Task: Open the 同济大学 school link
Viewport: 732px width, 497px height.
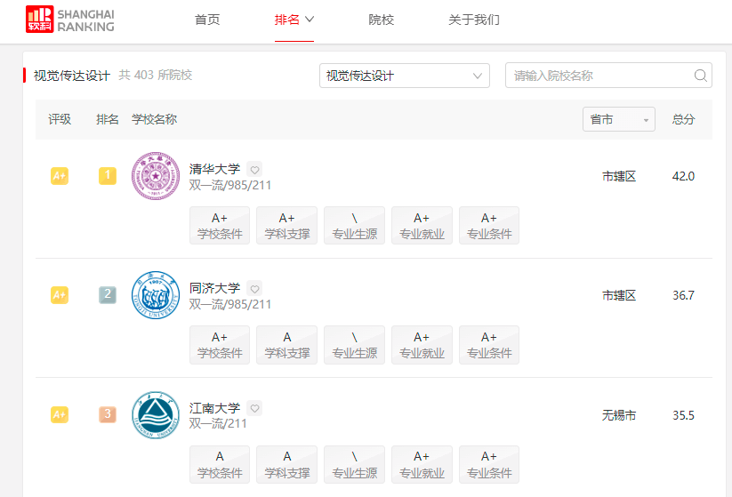Action: [x=214, y=288]
